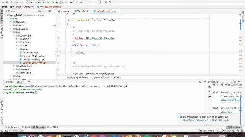Open Kernel.php in the project tree
245x137 pixels.
click(x=25, y=73)
